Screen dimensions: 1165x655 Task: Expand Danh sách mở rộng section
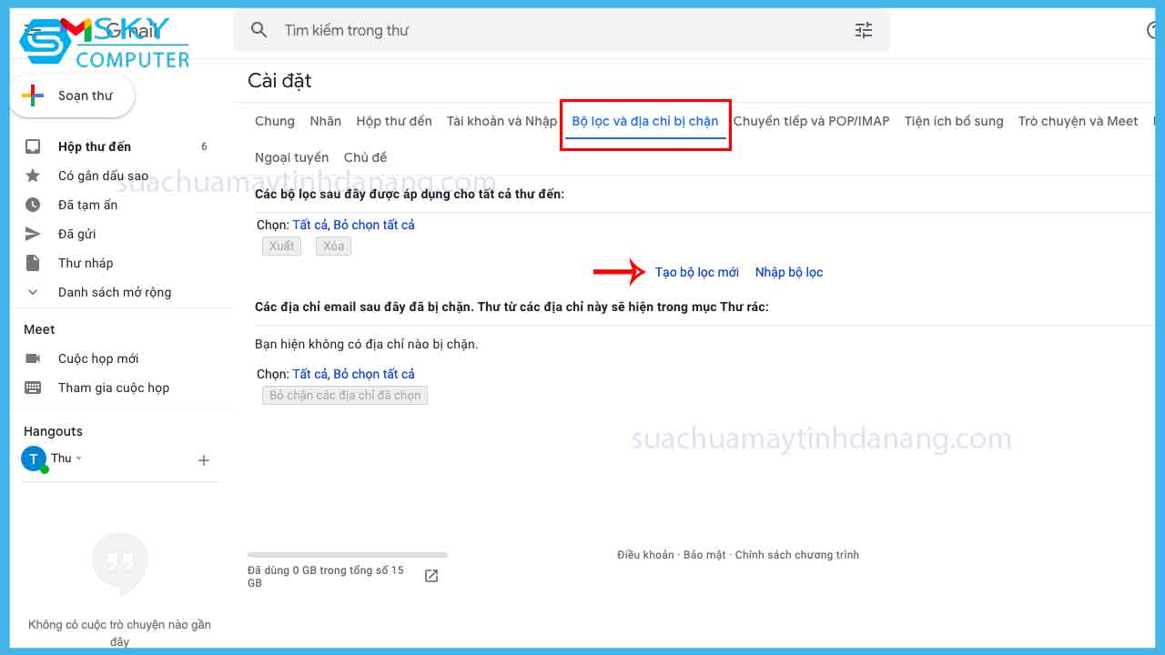click(33, 292)
